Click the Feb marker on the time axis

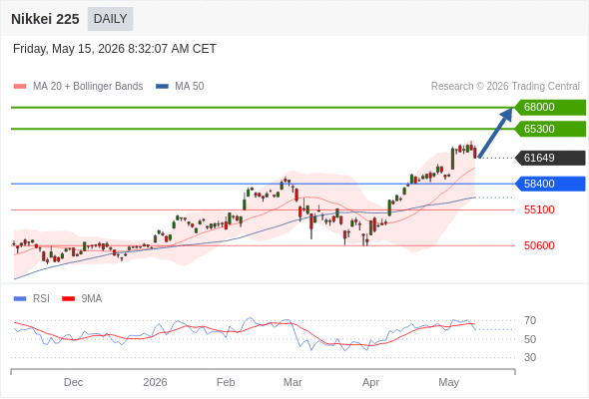[x=226, y=382]
